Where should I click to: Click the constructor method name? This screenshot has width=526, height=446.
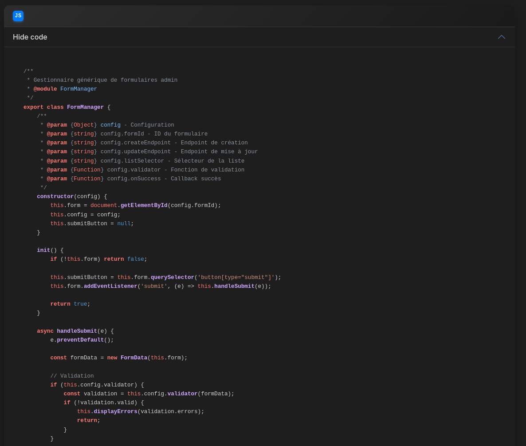coord(55,197)
